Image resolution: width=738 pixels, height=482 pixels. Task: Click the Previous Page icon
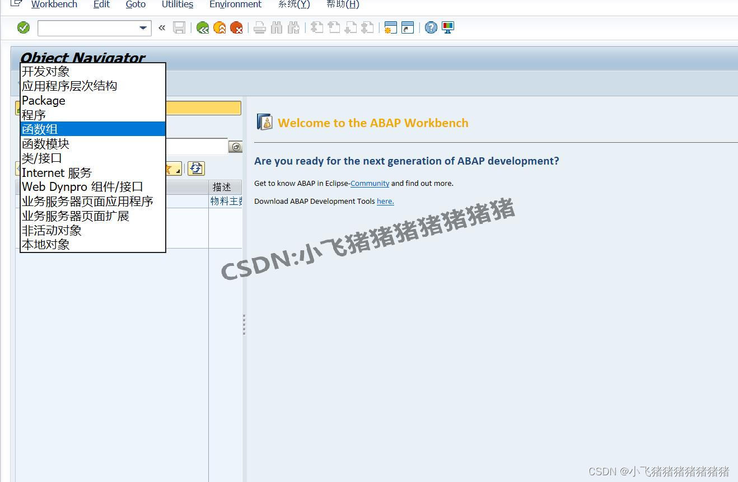point(334,27)
